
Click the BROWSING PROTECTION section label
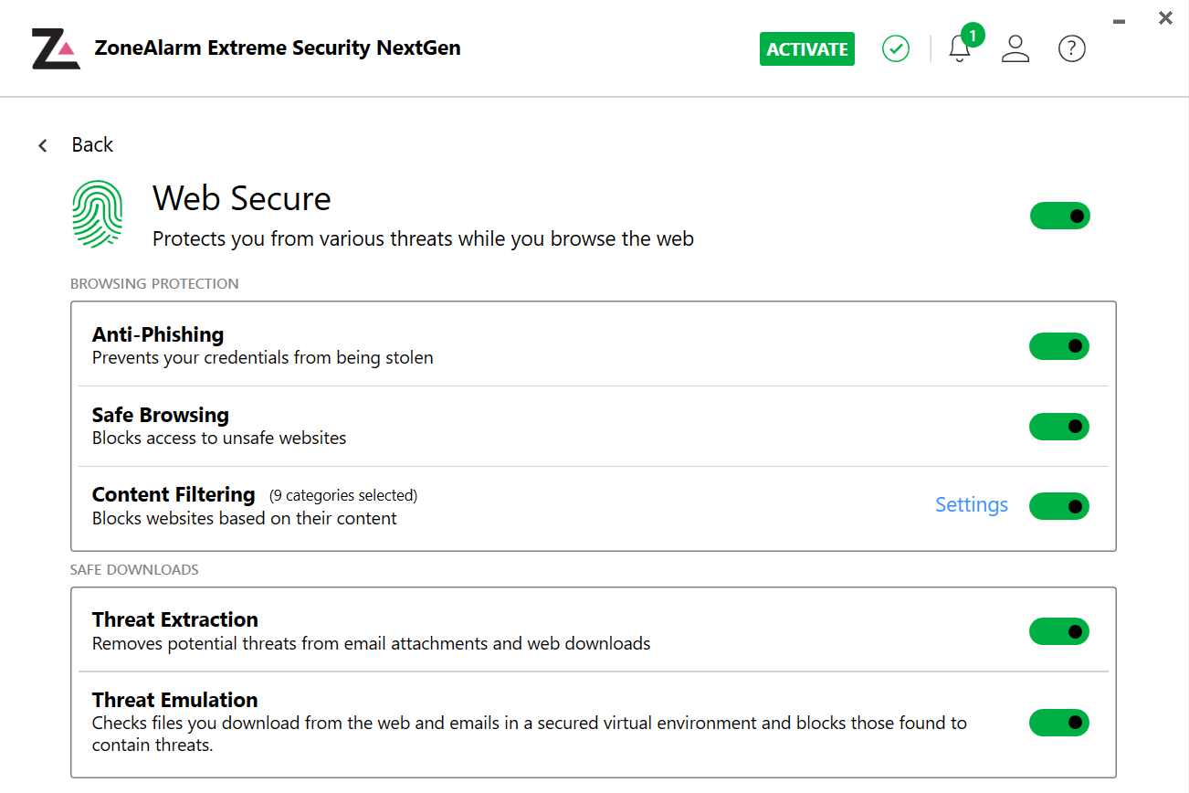(x=154, y=284)
